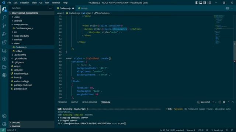Open the Help menu

point(65,3)
